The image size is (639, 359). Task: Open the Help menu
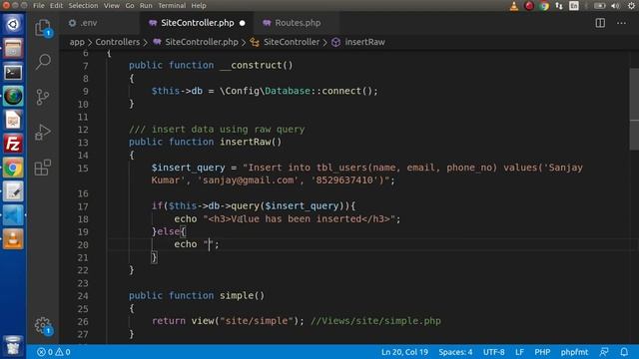tap(199, 6)
